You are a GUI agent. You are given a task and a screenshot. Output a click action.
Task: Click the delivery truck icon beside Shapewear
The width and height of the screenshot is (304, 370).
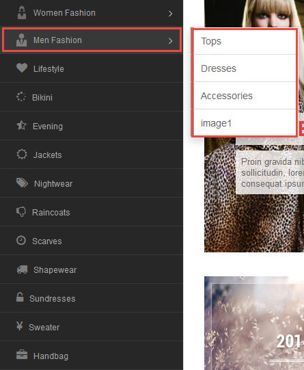coord(22,269)
